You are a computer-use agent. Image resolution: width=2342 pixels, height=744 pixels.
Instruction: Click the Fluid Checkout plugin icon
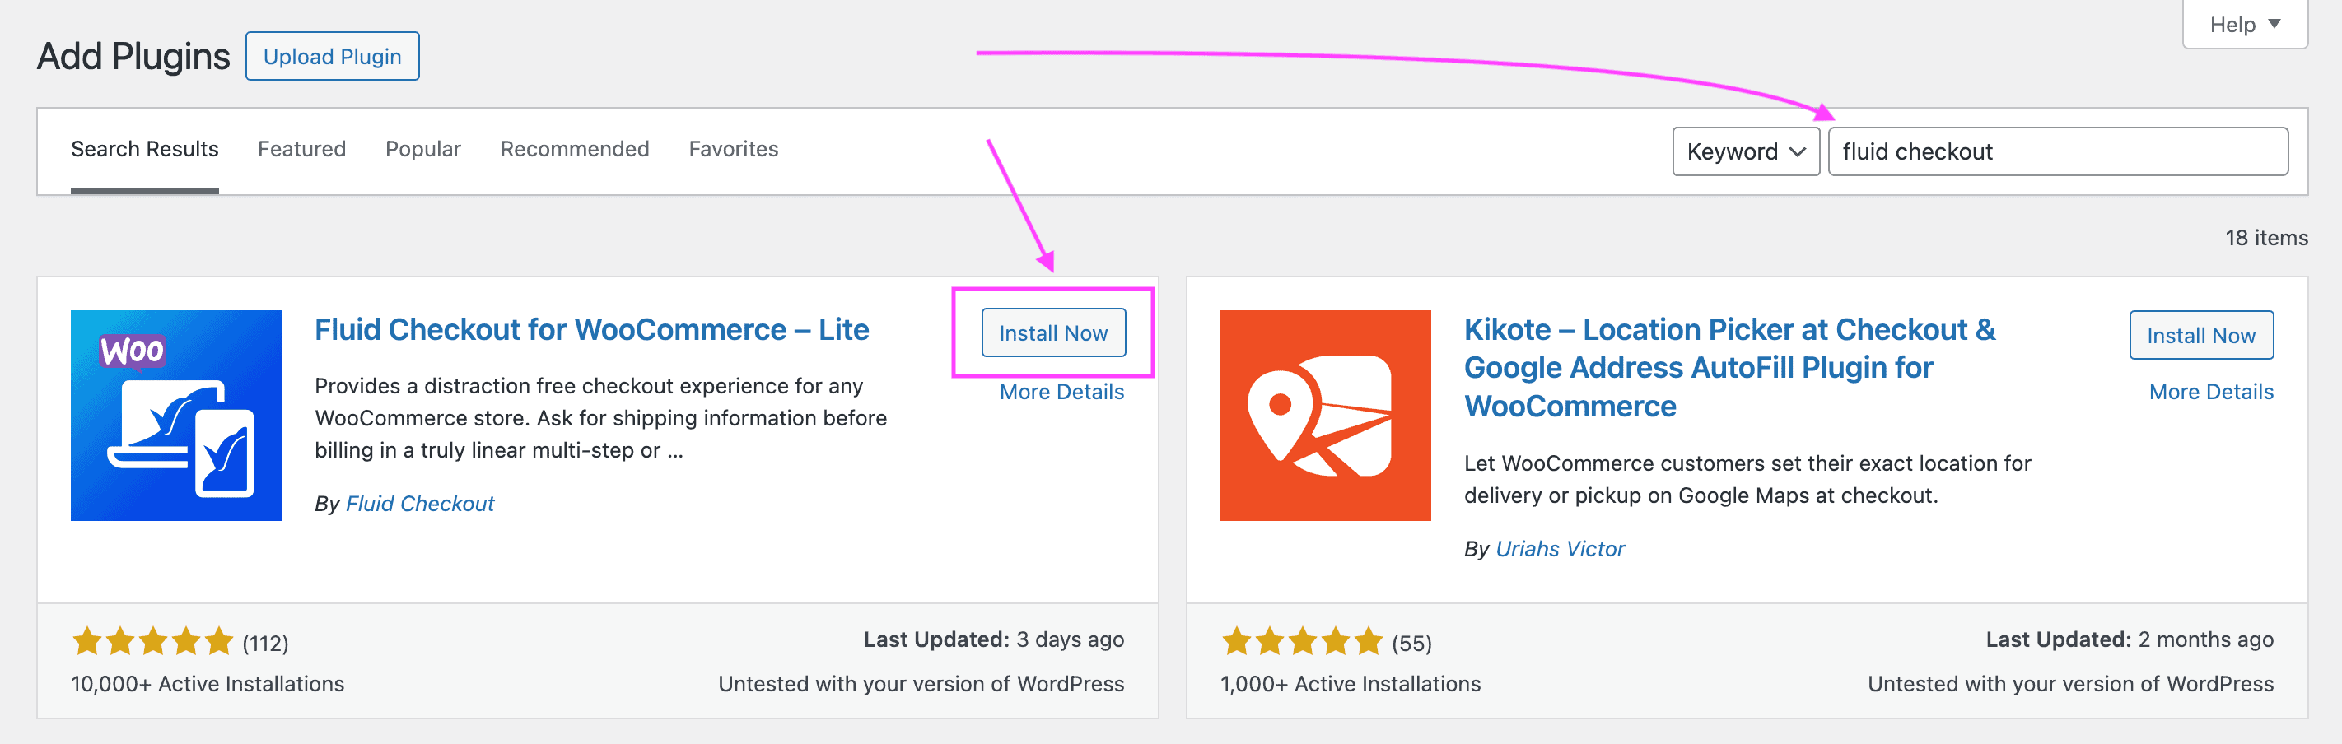(175, 415)
